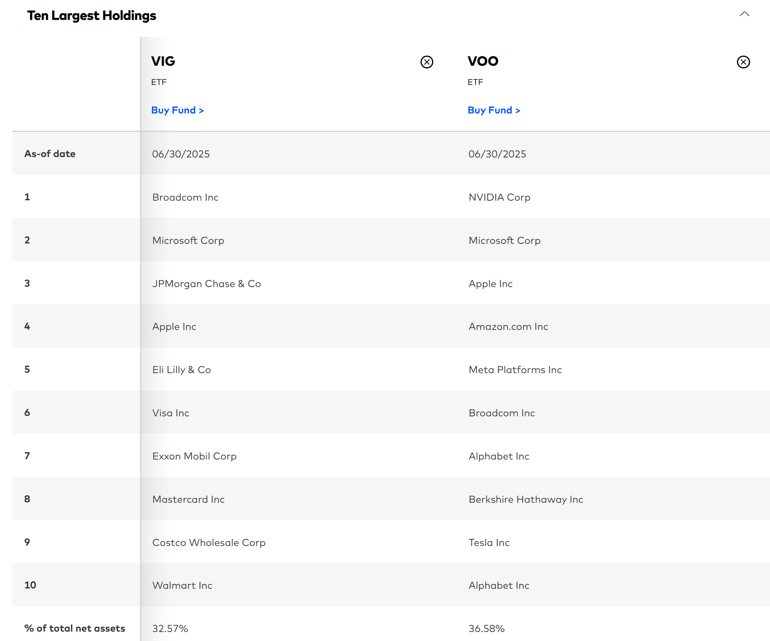Viewport: 770px width, 641px height.
Task: Select Walmart Inc, VIG's tenth holding
Action: [182, 585]
